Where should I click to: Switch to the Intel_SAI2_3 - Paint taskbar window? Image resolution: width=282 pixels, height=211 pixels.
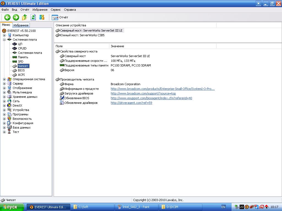137,207
